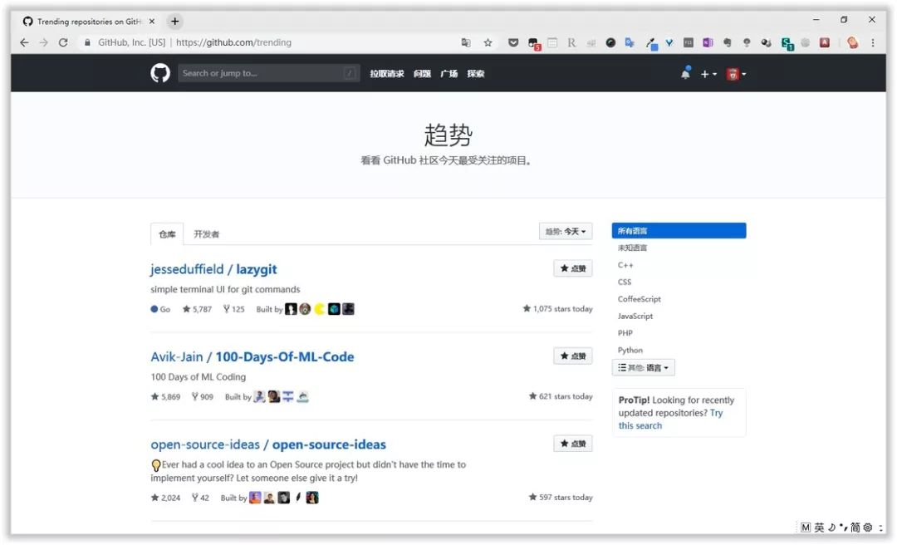Filter trending by JavaScript language
Screen dimensions: 897x545
click(635, 316)
